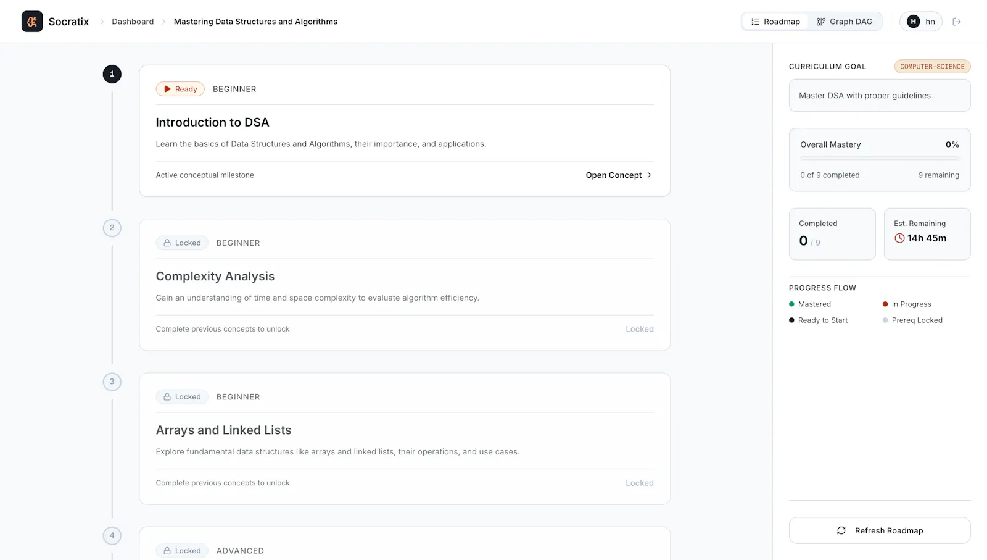Click the gray Prereq Locked dot

(x=885, y=320)
